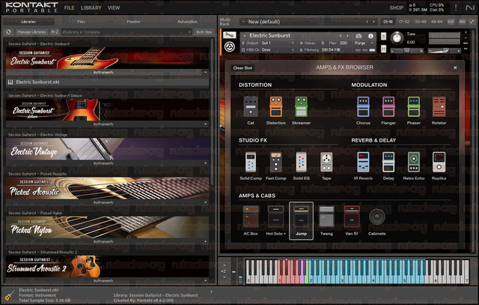Click Manage Libraries

click(31, 31)
